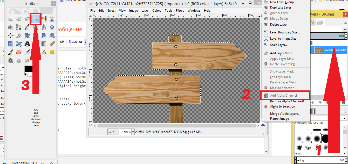Open the Filters menu
Screen dimensions: 348x164
(180, 11)
